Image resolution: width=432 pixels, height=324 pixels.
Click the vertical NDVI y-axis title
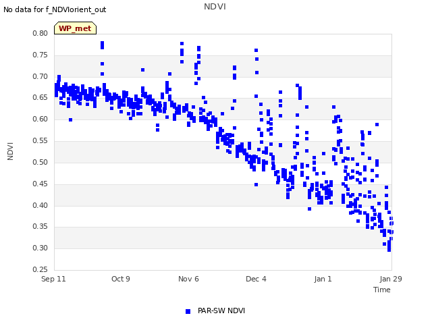coord(11,151)
